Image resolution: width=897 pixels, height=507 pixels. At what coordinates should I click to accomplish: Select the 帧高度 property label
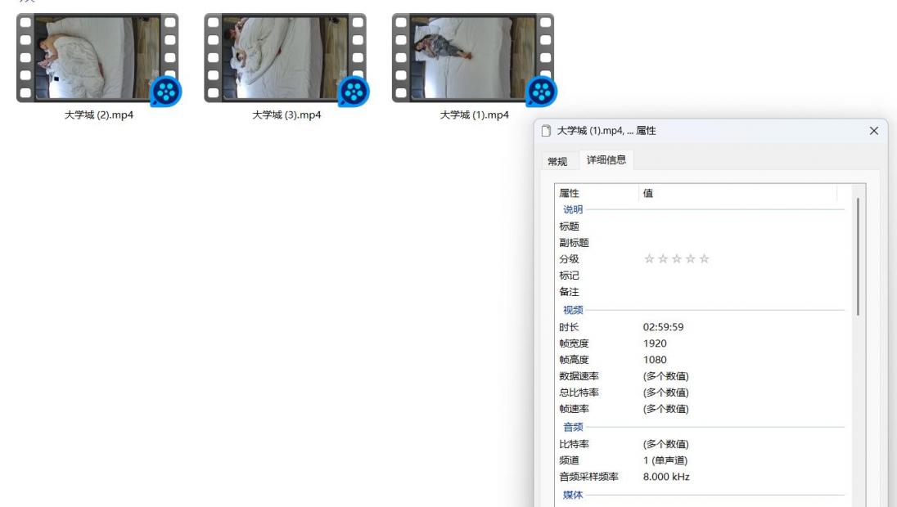point(574,360)
